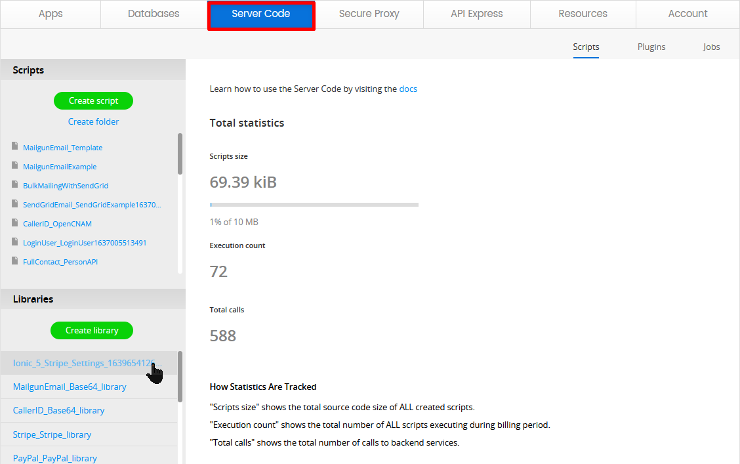
Task: Click the file icon beside CallerID_OpenCNAM
Action: click(15, 222)
